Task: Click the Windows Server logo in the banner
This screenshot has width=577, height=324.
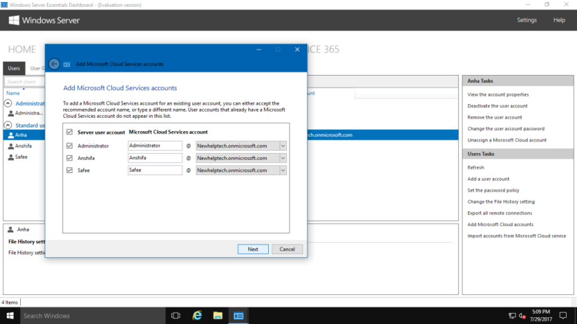Action: click(x=14, y=20)
